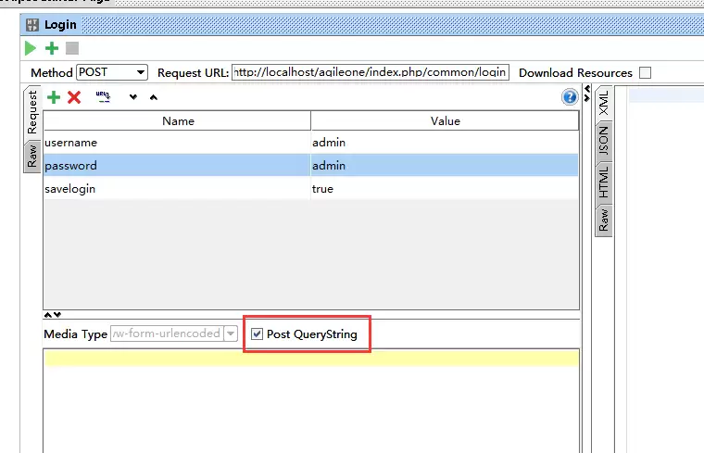Open help with the blue question mark icon
Viewport: 704px width, 453px height.
click(x=570, y=96)
